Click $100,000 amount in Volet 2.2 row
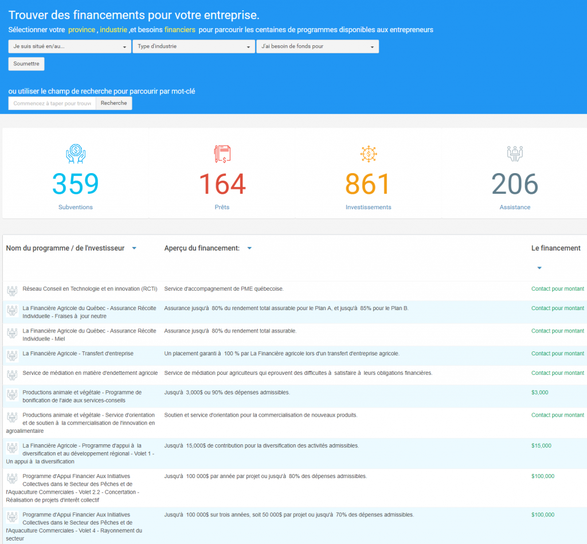587x544 pixels. (543, 476)
